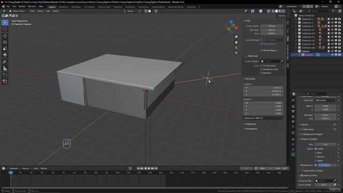Switch to the Modeling workspace tab
This screenshot has width=343, height=193.
click(x=63, y=7)
